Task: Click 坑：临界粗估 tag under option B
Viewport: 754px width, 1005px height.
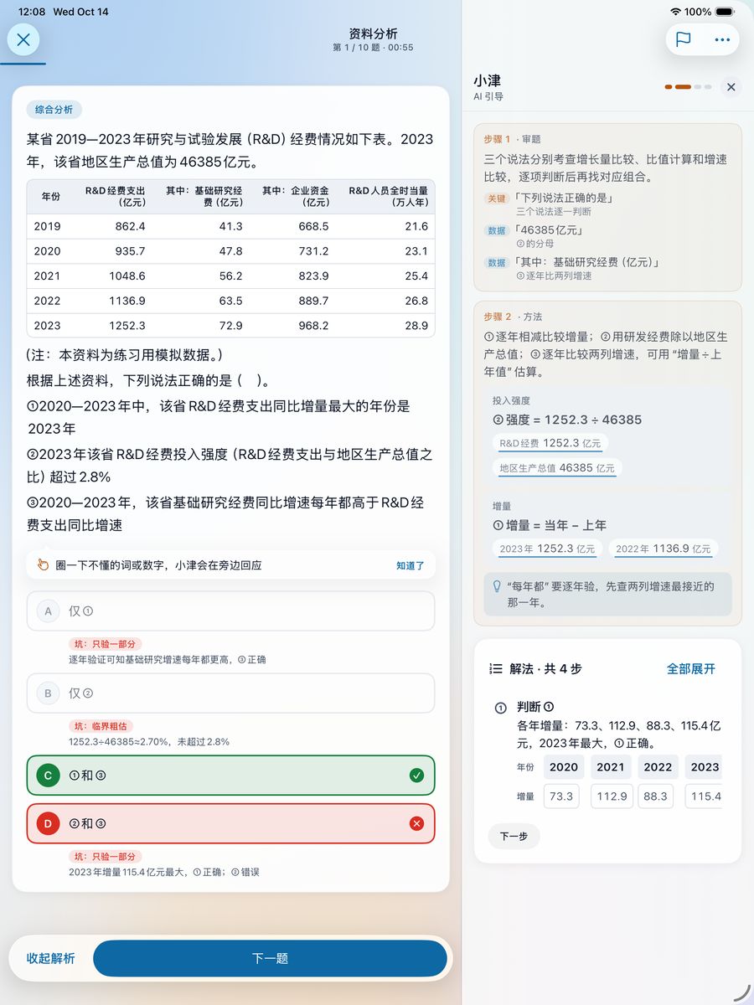Action: 102,726
